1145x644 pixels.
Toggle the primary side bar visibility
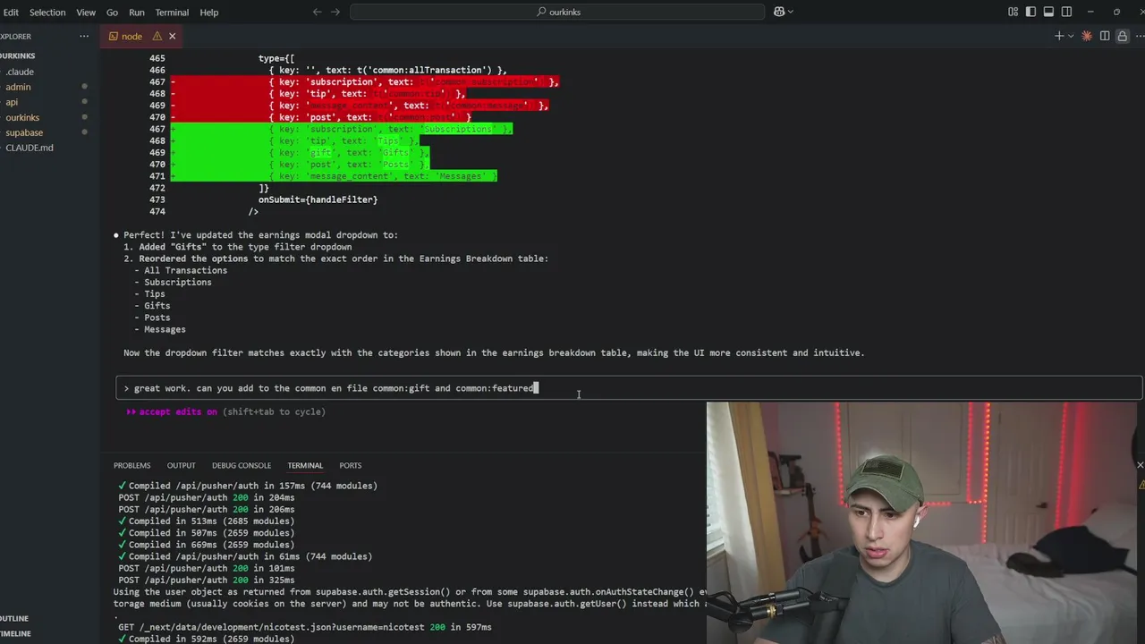tap(1030, 12)
